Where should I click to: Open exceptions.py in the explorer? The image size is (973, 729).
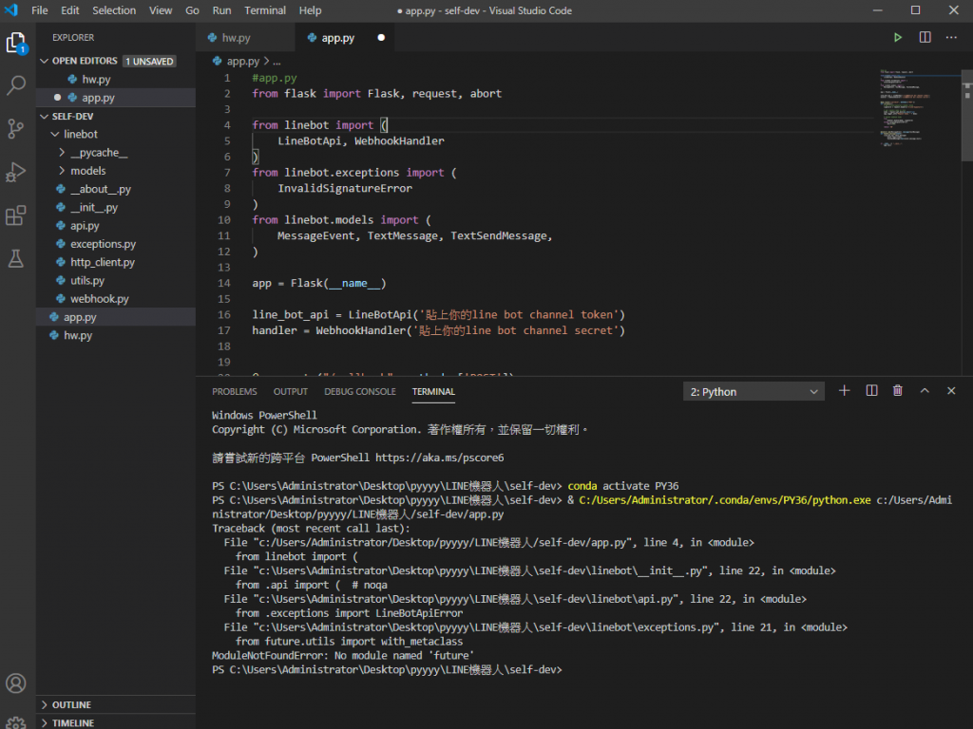pyautogui.click(x=103, y=244)
